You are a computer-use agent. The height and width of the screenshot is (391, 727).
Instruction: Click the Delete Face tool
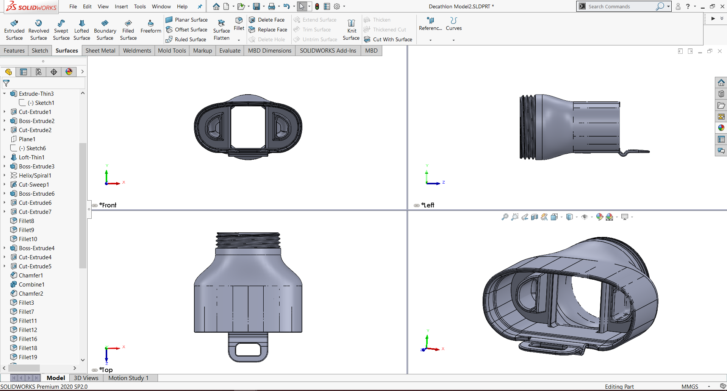point(267,20)
